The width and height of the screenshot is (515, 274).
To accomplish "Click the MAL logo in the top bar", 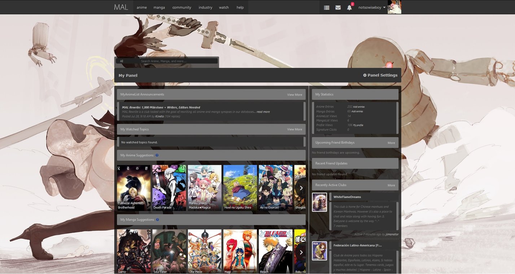I will click(121, 7).
